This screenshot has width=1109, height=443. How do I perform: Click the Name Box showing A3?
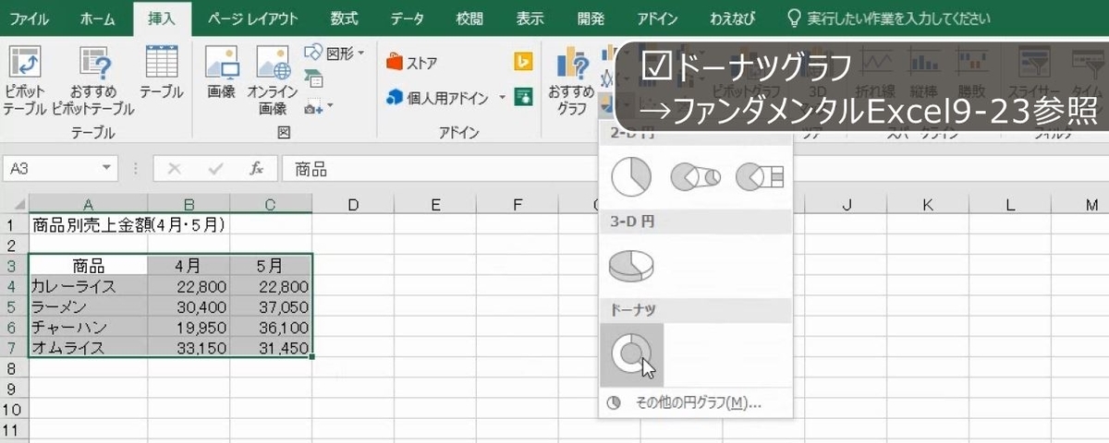coord(52,169)
